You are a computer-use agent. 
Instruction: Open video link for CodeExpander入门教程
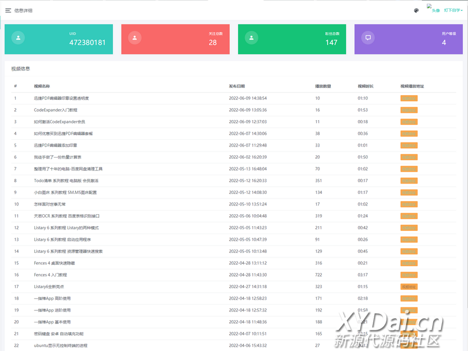point(409,110)
